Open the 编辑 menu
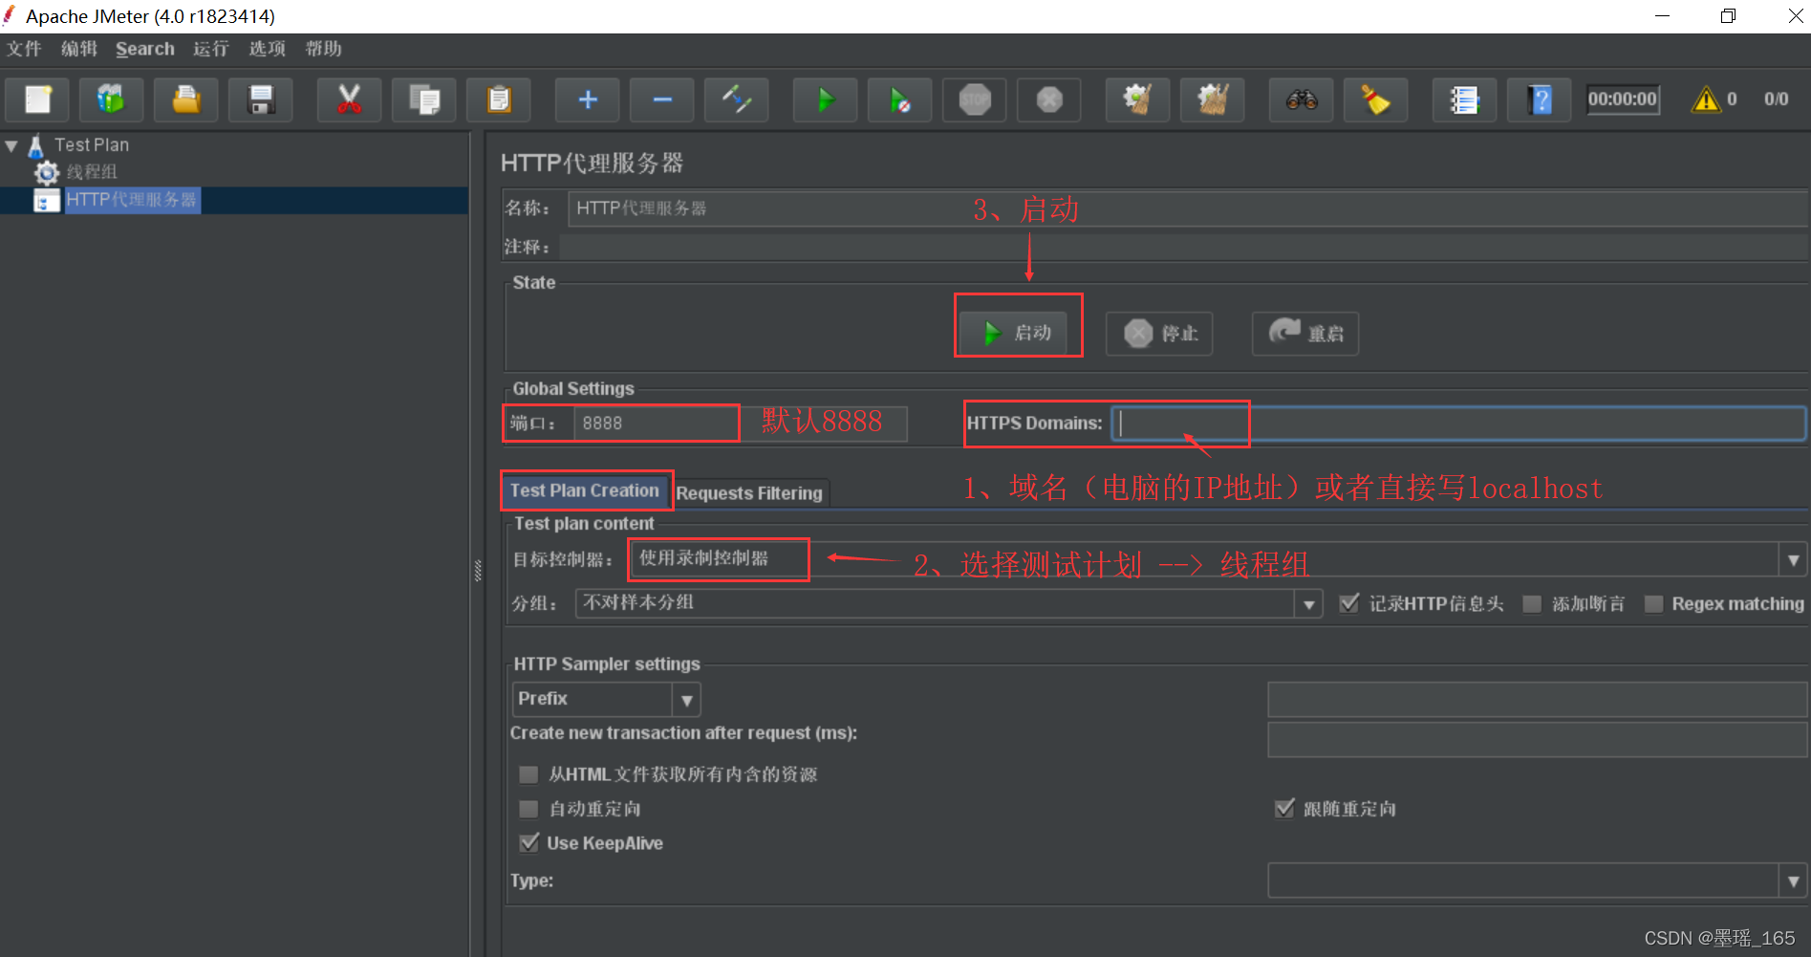The width and height of the screenshot is (1811, 957). [79, 49]
